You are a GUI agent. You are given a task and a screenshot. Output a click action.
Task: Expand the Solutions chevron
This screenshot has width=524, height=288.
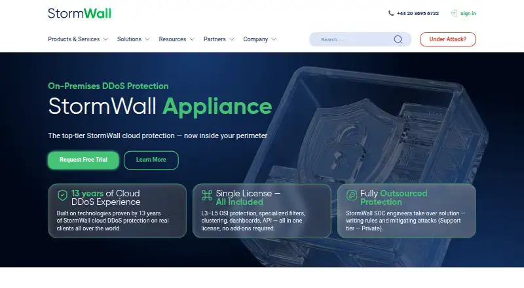coord(147,39)
